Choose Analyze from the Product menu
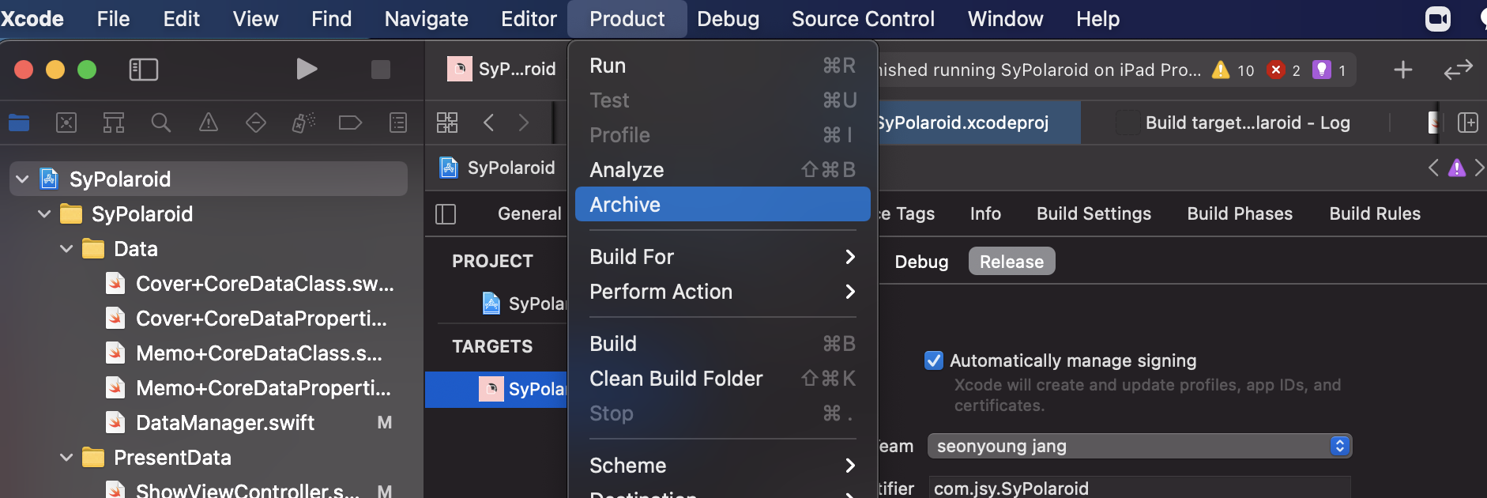 tap(723, 170)
